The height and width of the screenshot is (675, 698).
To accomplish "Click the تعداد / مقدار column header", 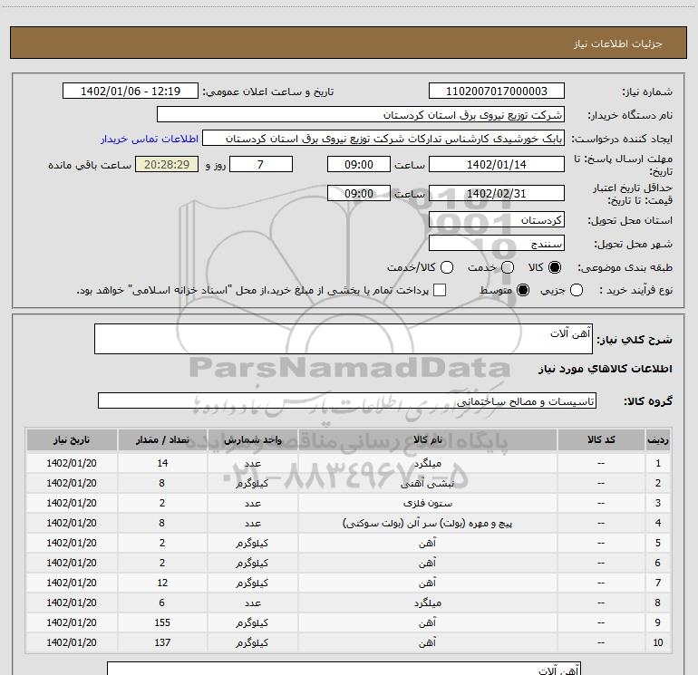I will pos(162,439).
